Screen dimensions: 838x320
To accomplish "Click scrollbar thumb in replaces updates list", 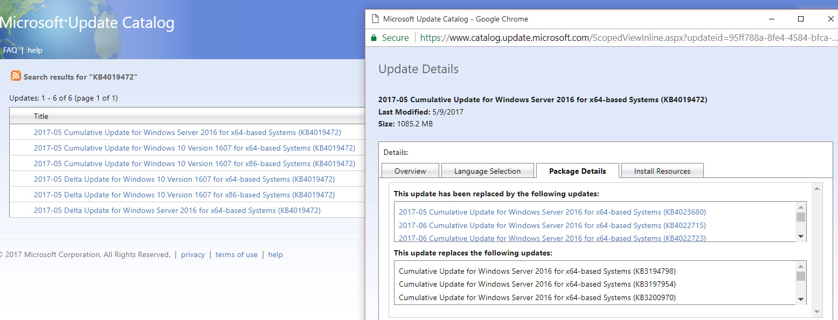I will [x=801, y=276].
